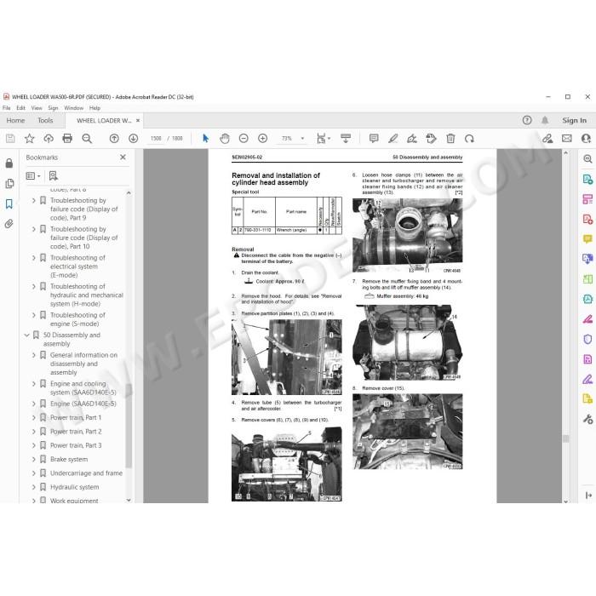Image resolution: width=596 pixels, height=596 pixels.
Task: Open Protect shield tool in right pane
Action: 587,339
